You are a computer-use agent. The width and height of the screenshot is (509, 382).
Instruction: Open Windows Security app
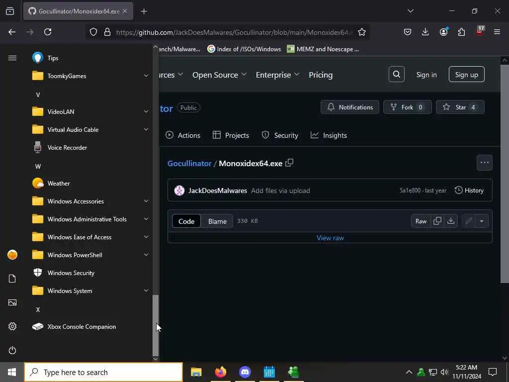[91, 273]
